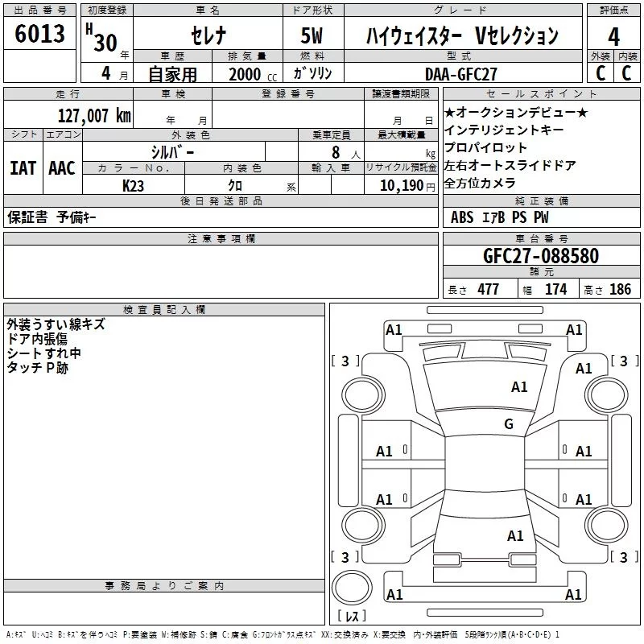Select the [レス] spare tire label
Screen dimensions: 644x644
(x=352, y=616)
